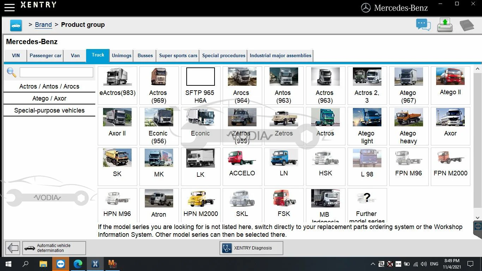Click the back arrow button

point(13,248)
